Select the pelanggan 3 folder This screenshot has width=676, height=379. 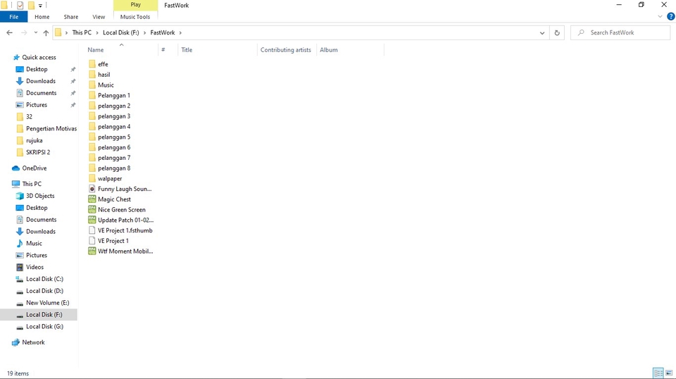109,116
